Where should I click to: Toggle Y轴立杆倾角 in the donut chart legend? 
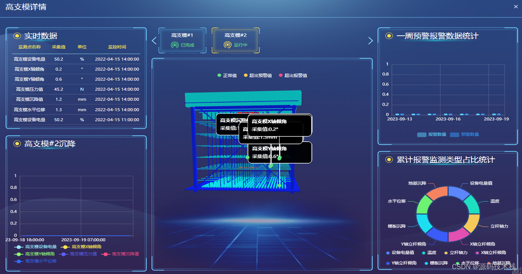coord(401,263)
